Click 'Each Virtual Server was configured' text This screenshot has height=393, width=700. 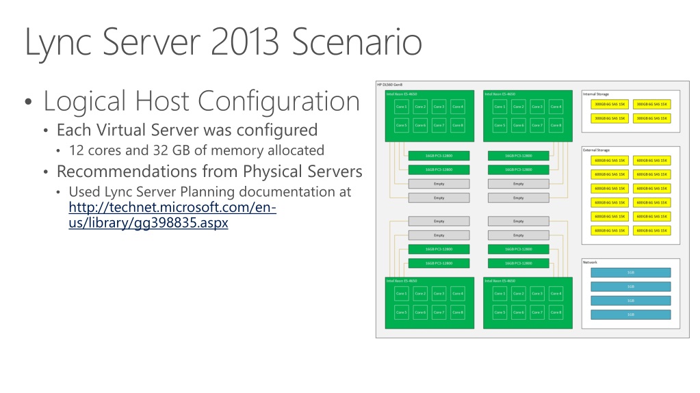tap(187, 130)
